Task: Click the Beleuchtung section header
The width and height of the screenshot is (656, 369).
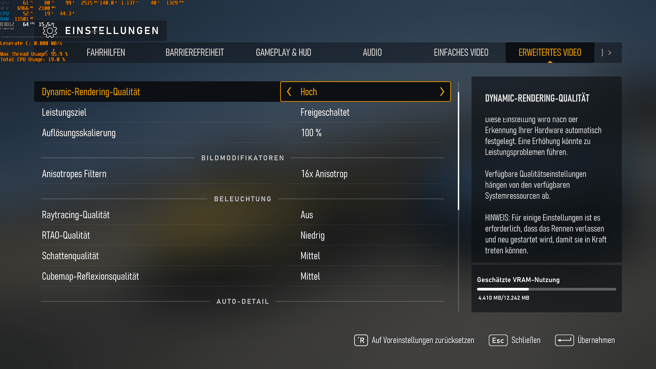Action: coord(243,199)
